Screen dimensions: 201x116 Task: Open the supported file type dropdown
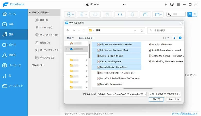165,94
